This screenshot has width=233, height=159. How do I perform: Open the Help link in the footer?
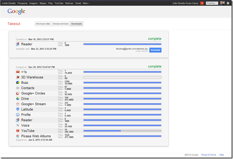point(222,155)
